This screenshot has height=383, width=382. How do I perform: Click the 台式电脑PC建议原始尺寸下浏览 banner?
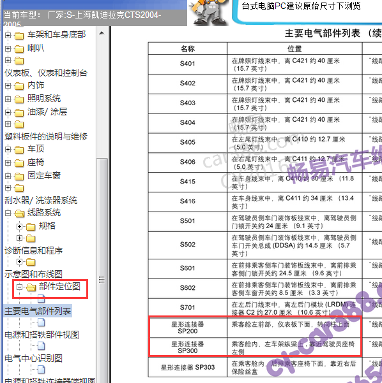[301, 6]
